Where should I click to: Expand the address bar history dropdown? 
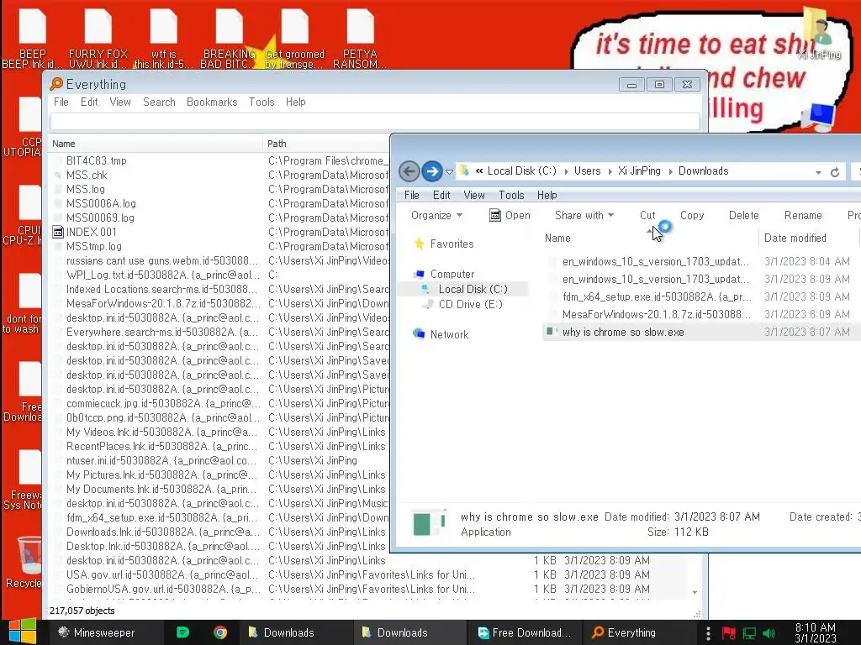tap(818, 172)
